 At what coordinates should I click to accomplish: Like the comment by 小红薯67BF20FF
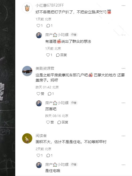pyautogui.click(x=39, y=26)
